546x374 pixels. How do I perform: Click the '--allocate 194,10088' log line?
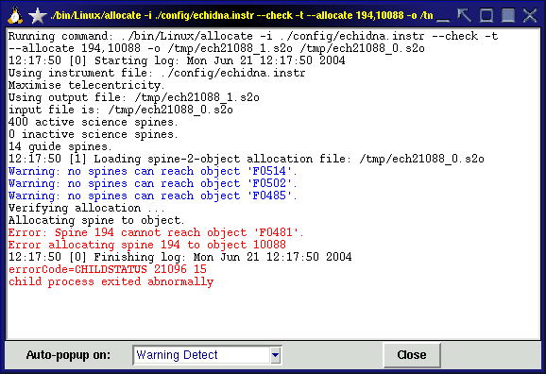click(x=216, y=48)
